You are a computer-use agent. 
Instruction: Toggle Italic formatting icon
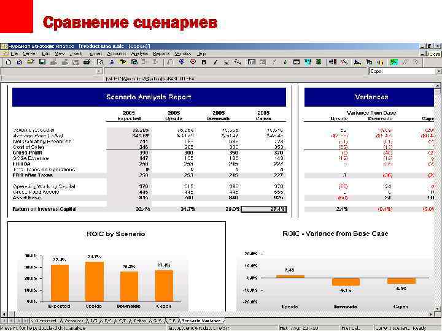pos(215,62)
